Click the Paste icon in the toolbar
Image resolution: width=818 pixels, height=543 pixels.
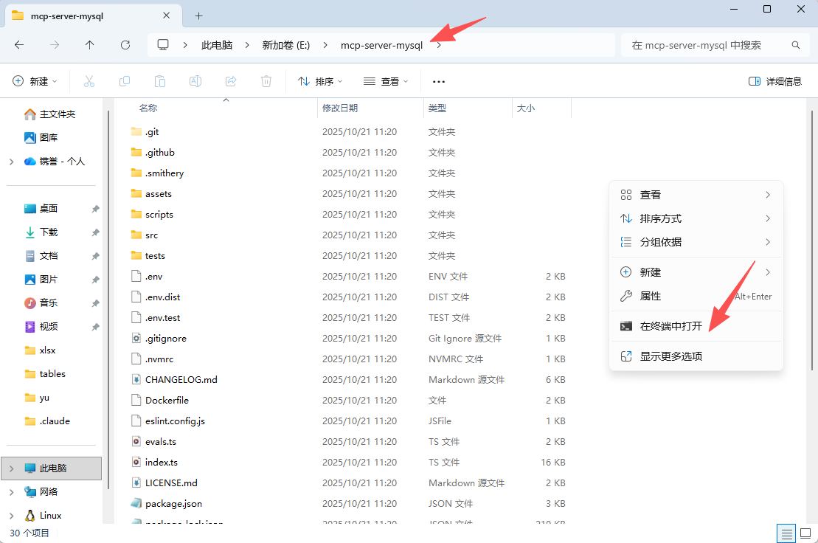pos(159,81)
